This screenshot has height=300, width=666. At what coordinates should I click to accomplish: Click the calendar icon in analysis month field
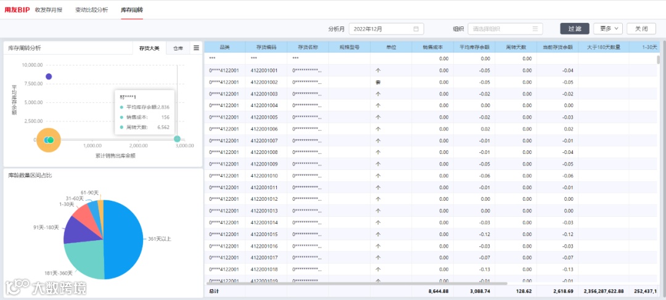coord(416,29)
